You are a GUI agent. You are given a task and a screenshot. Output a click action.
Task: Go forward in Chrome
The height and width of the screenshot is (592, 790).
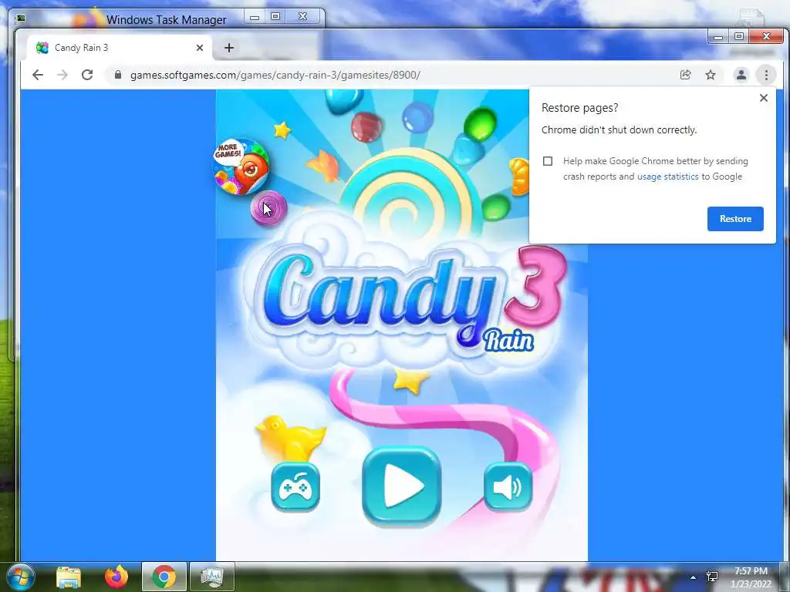(x=62, y=75)
